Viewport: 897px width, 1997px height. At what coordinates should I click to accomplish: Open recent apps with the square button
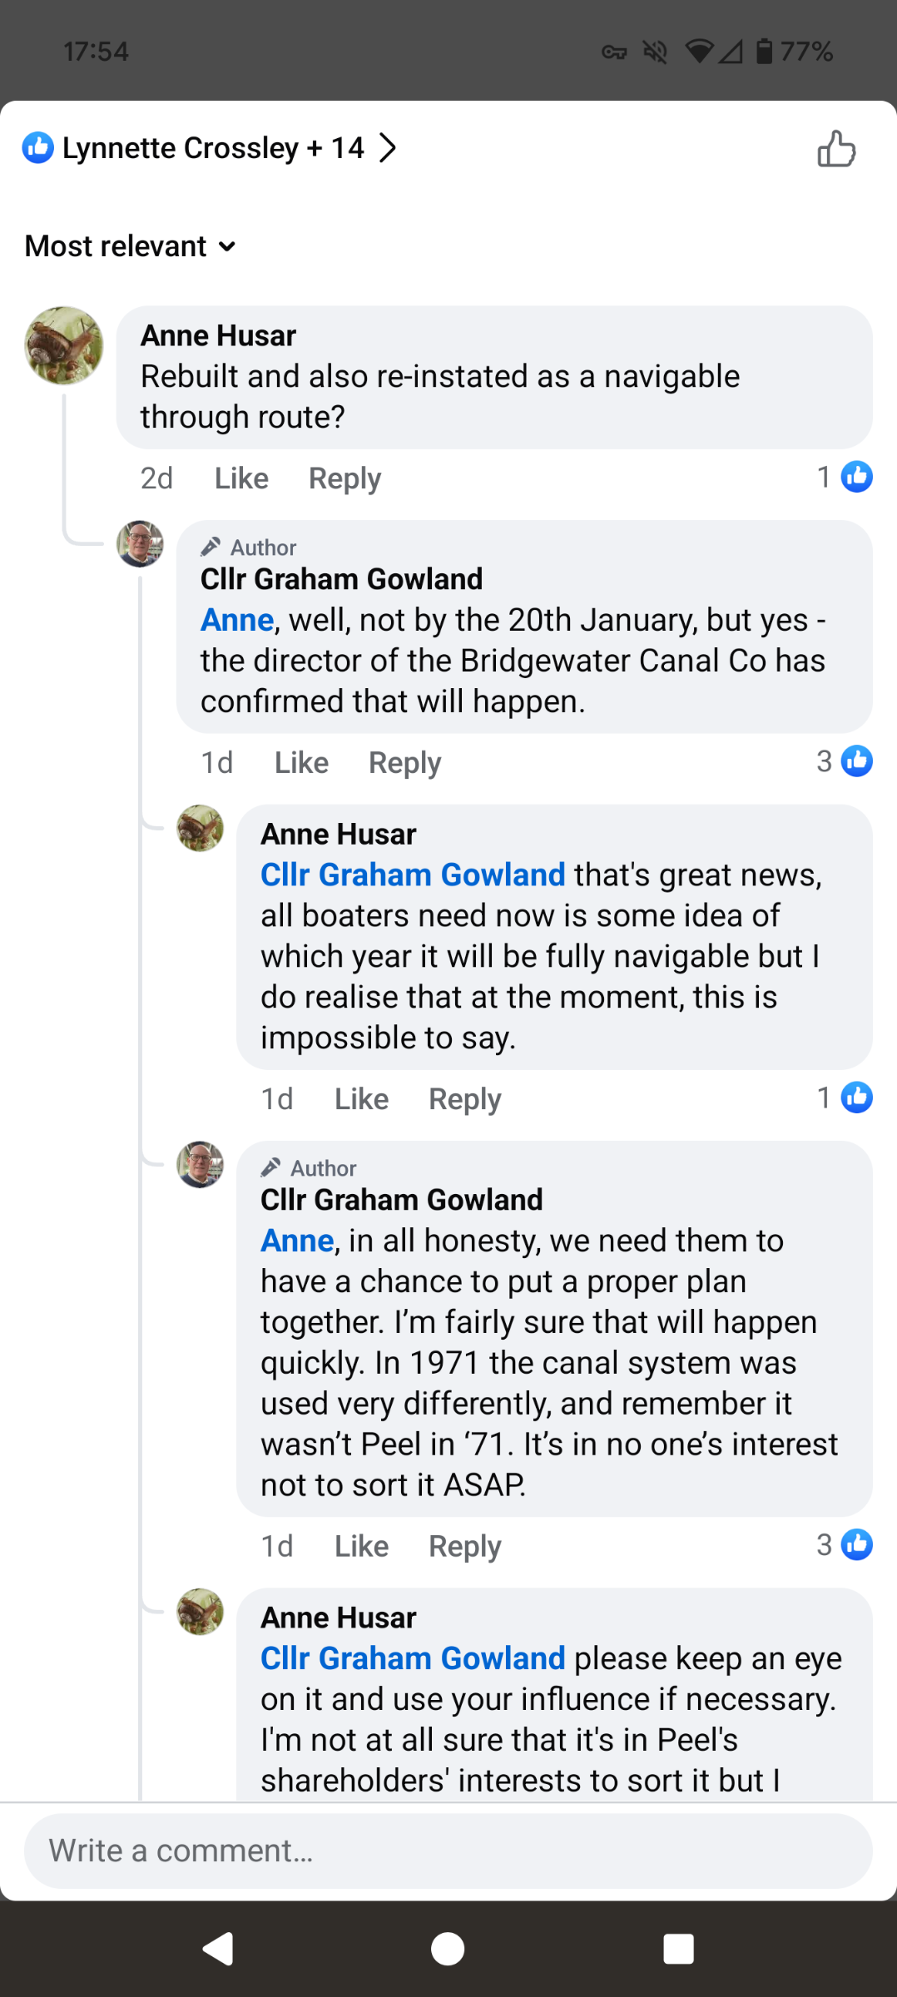point(678,1948)
